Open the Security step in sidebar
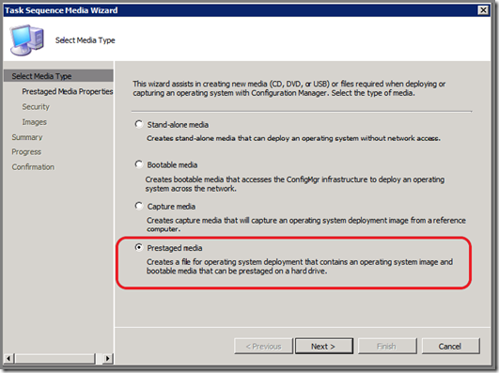The height and width of the screenshot is (373, 499). (x=36, y=106)
